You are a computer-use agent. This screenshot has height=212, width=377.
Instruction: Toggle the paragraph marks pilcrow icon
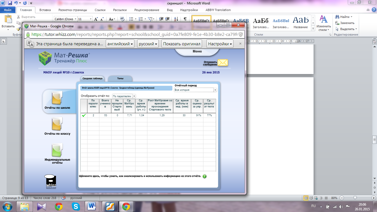(185, 19)
